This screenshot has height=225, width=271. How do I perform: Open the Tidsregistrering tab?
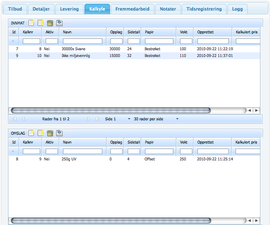[204, 9]
